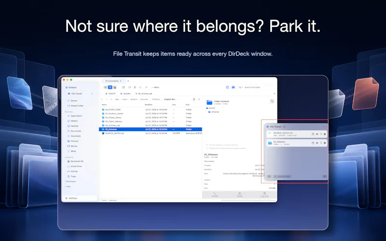Open the More toolbar menu
The width and height of the screenshot is (386, 241).
(155, 87)
